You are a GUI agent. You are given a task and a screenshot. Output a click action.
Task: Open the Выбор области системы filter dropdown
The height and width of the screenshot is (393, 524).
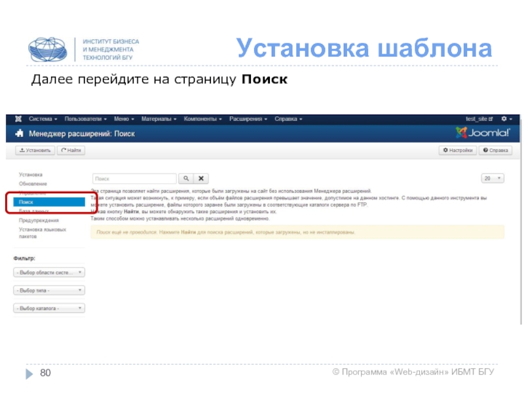(49, 272)
